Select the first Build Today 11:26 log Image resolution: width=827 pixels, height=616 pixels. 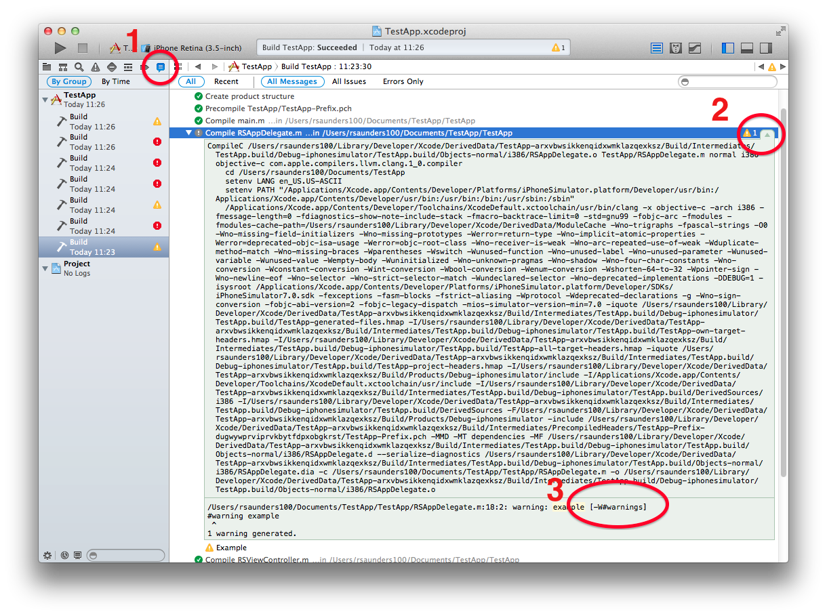[x=104, y=121]
